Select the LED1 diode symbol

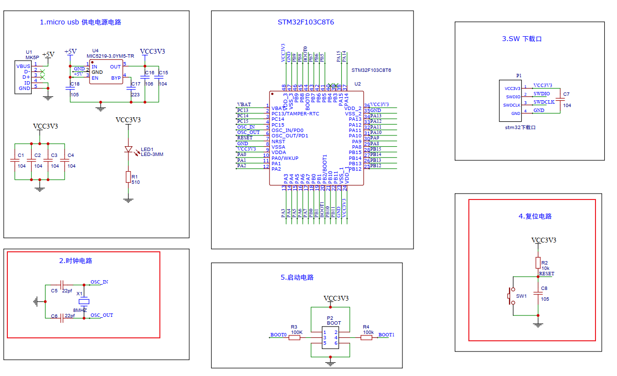(129, 149)
